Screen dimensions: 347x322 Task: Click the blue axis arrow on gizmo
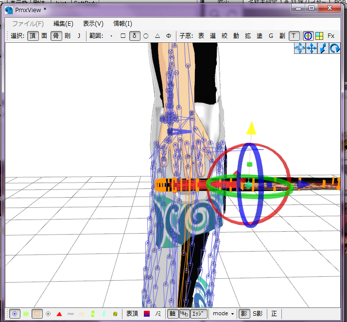click(303, 185)
